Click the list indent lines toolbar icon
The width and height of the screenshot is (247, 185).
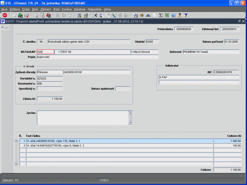(120, 15)
